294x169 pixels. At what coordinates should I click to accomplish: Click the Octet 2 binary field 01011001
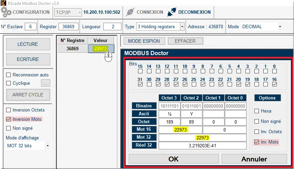point(191,106)
